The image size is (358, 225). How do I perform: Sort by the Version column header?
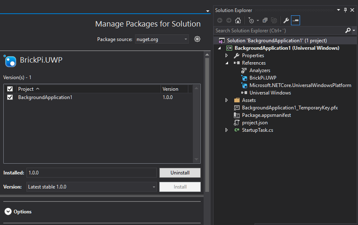[x=174, y=89]
